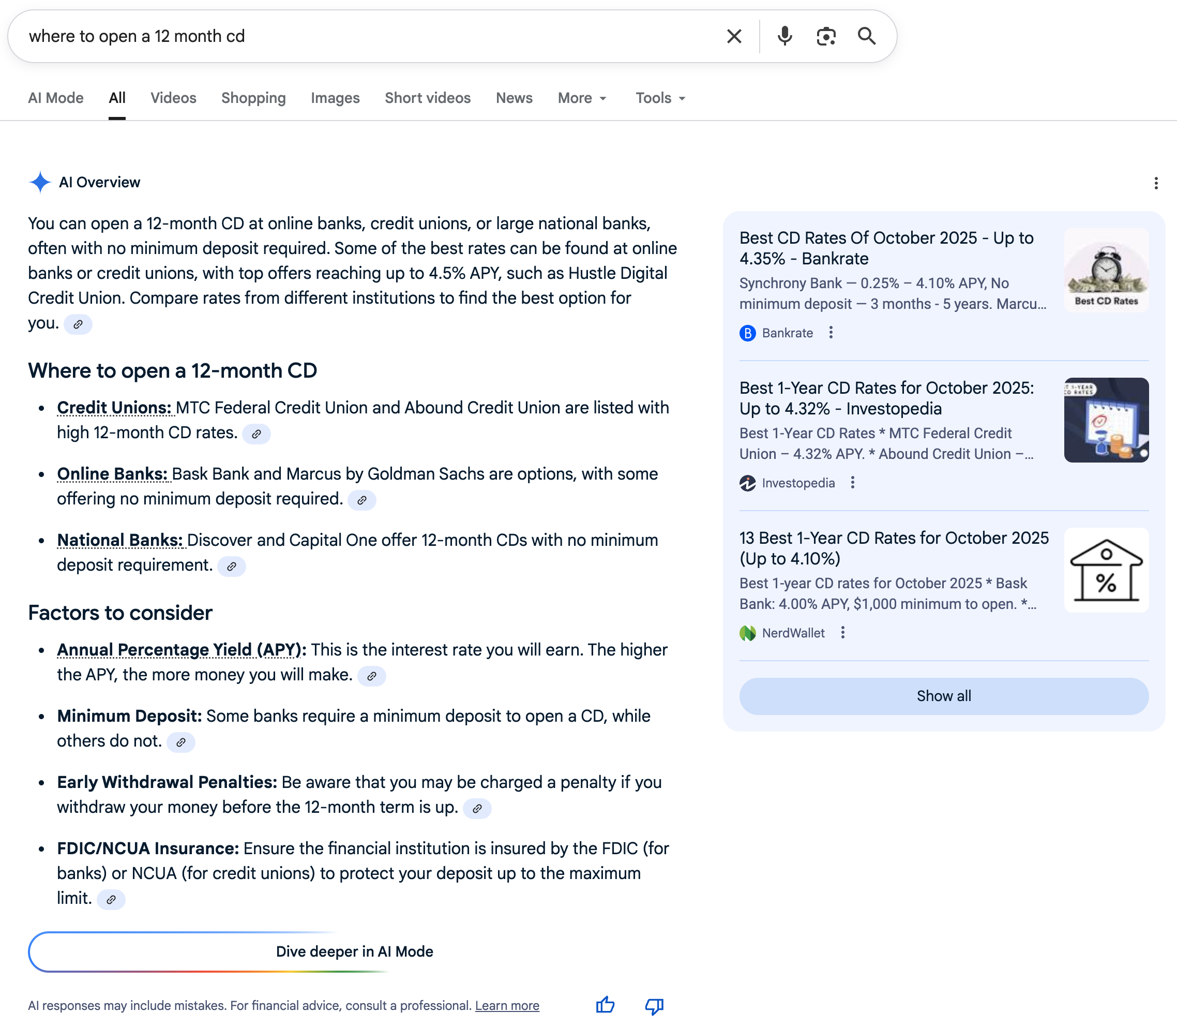This screenshot has width=1177, height=1027.
Task: Click the Best CD Rates clock thumbnail
Action: click(x=1106, y=271)
